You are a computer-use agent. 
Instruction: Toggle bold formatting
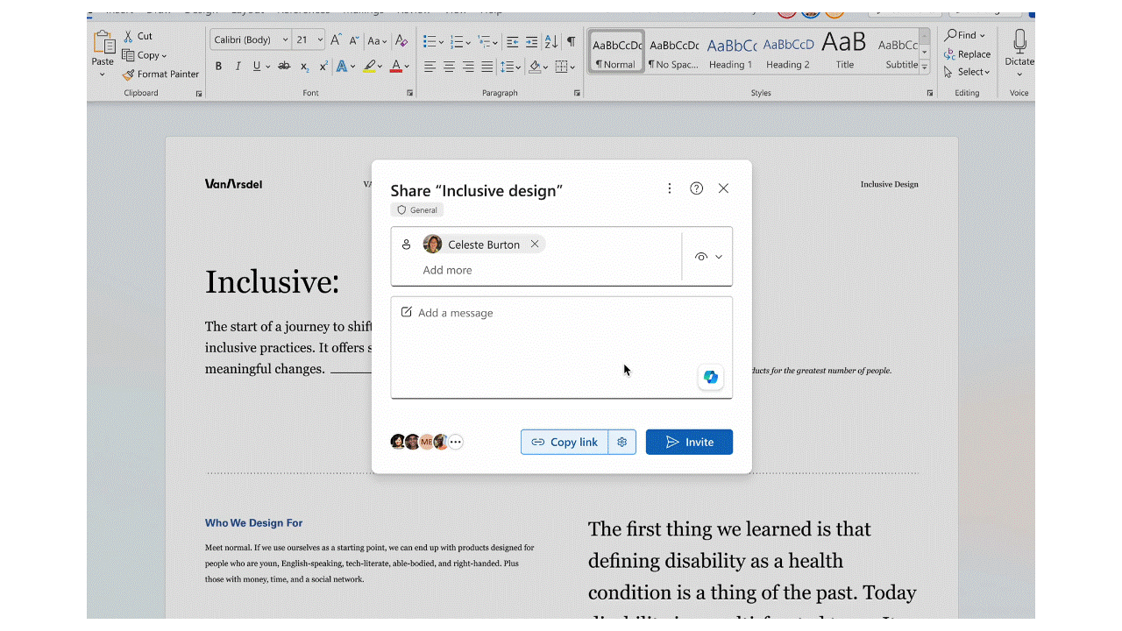218,67
